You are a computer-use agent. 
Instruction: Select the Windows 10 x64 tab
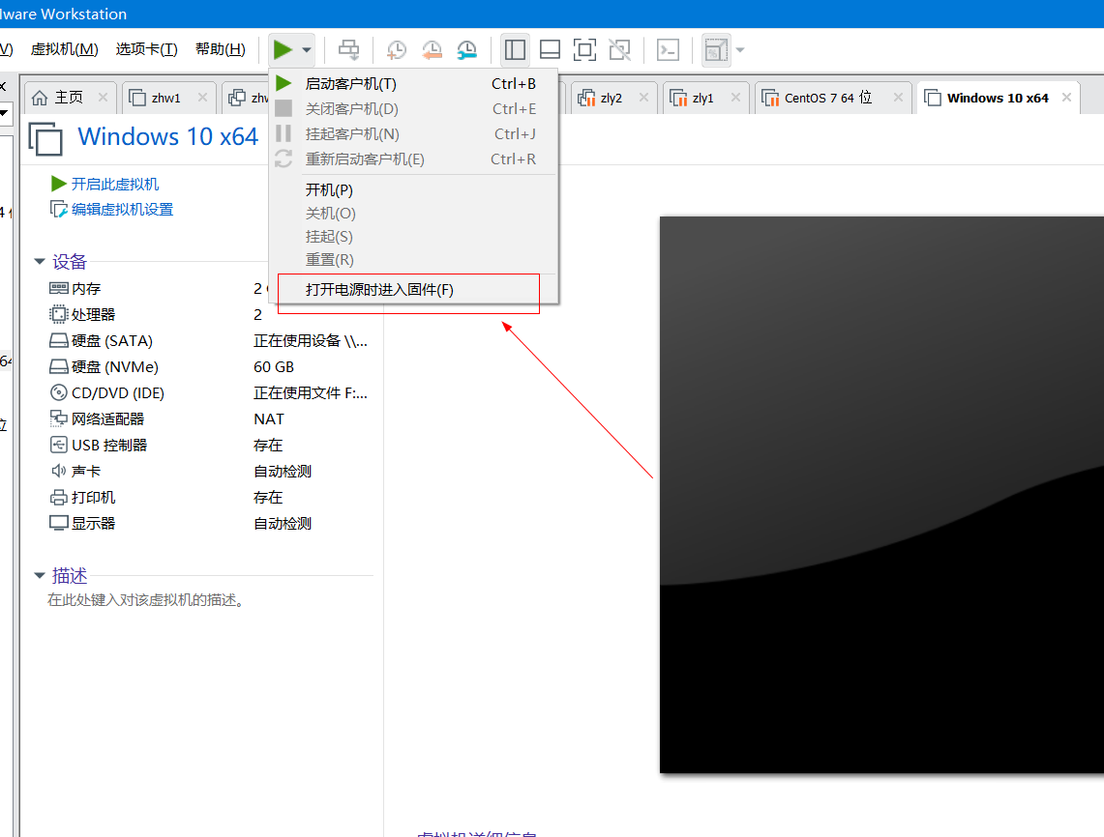tap(998, 98)
